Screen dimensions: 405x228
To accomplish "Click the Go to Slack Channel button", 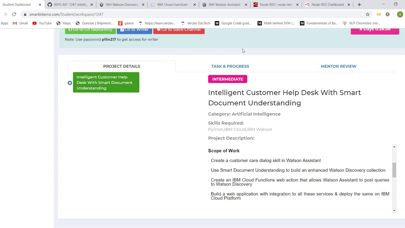I will 179,30.
